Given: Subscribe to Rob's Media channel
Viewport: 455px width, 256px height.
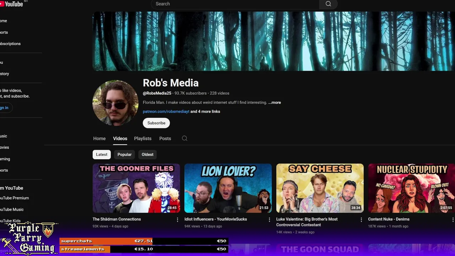Looking at the screenshot, I should [x=156, y=123].
